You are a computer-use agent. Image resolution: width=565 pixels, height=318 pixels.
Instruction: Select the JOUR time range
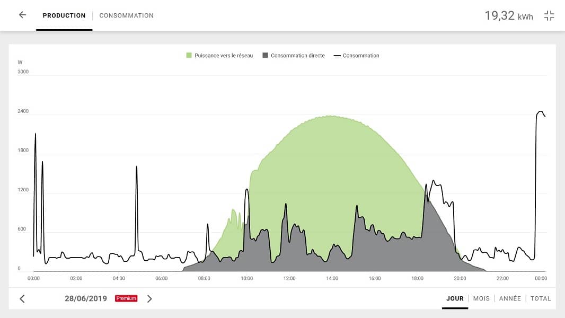455,298
